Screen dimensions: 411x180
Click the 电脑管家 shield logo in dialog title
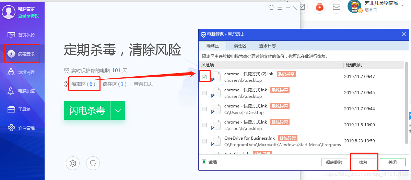click(203, 34)
